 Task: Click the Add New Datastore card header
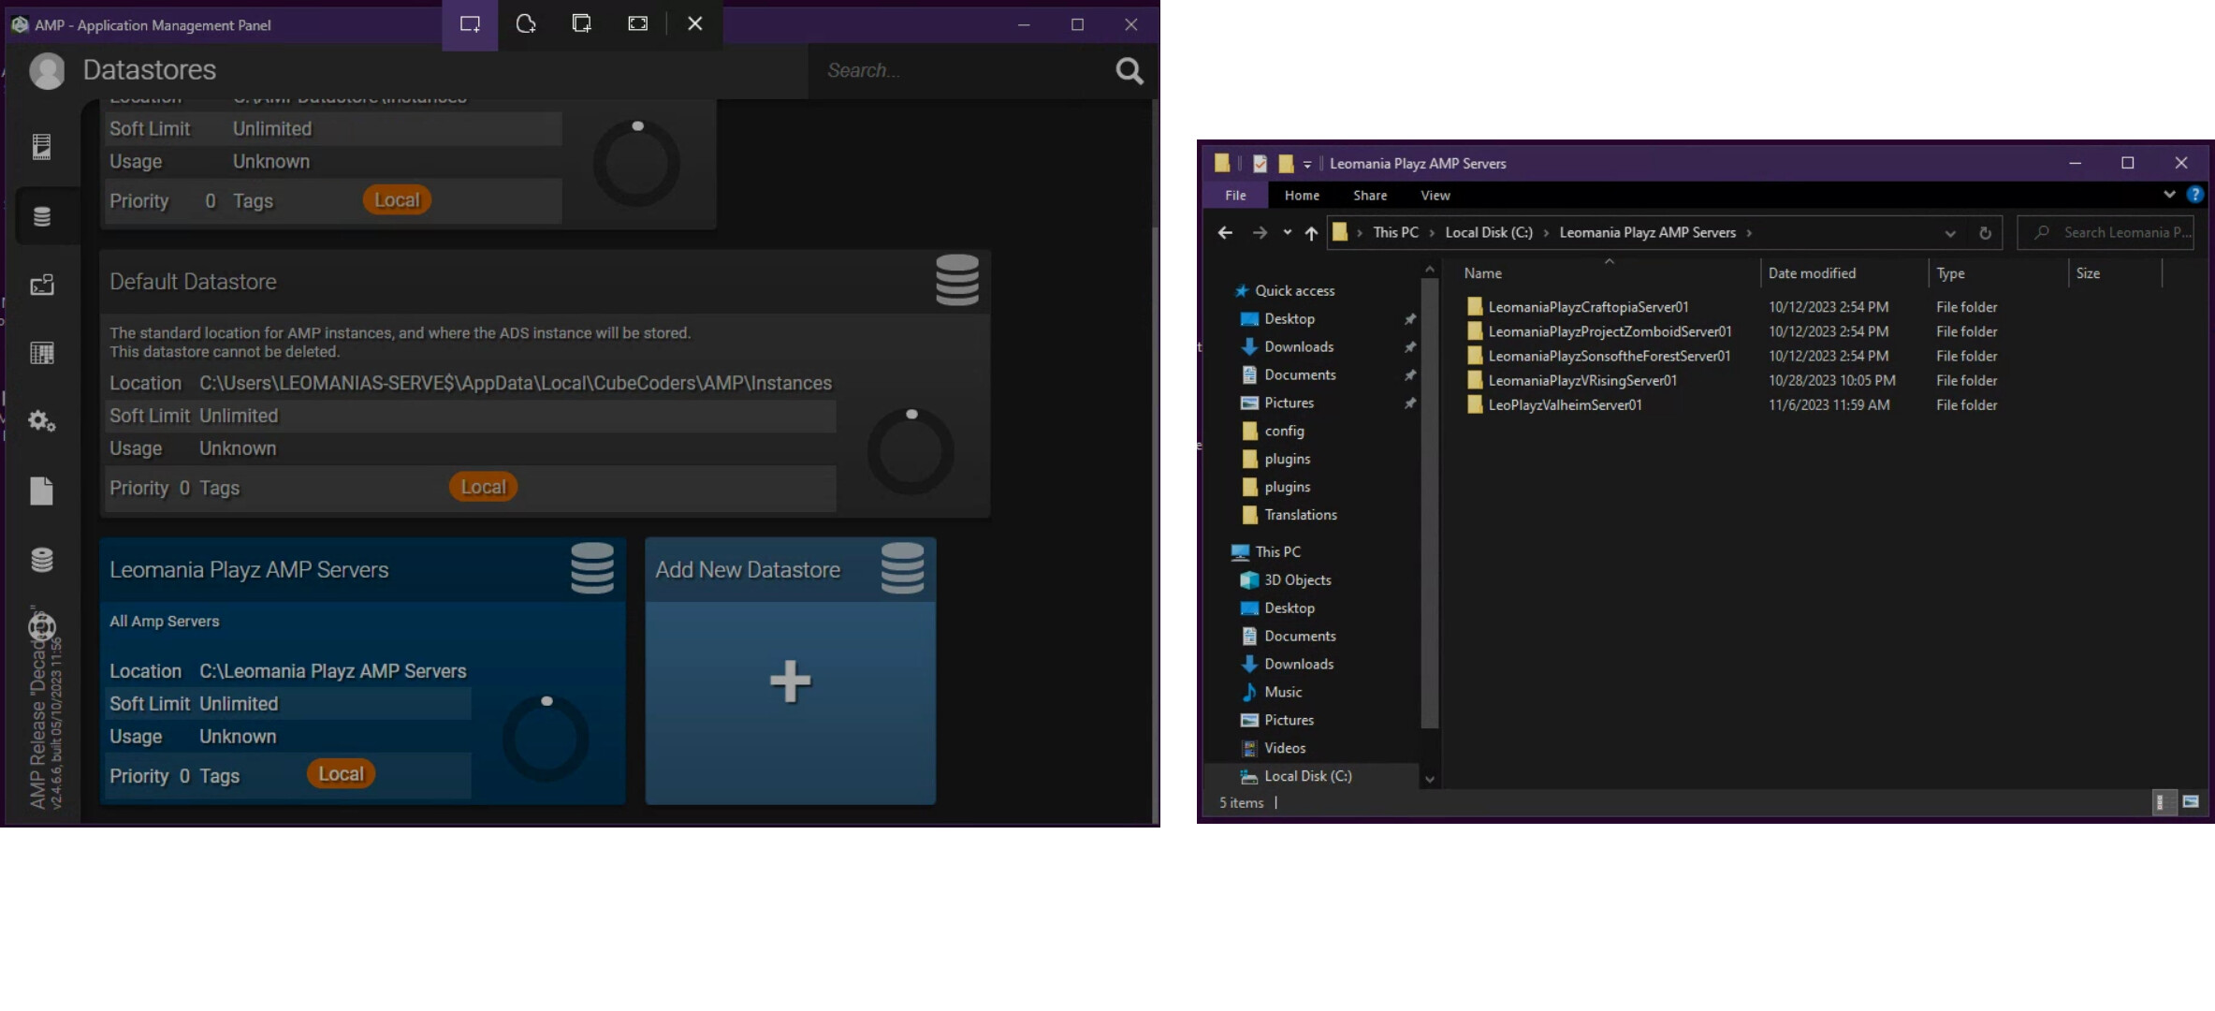791,569
